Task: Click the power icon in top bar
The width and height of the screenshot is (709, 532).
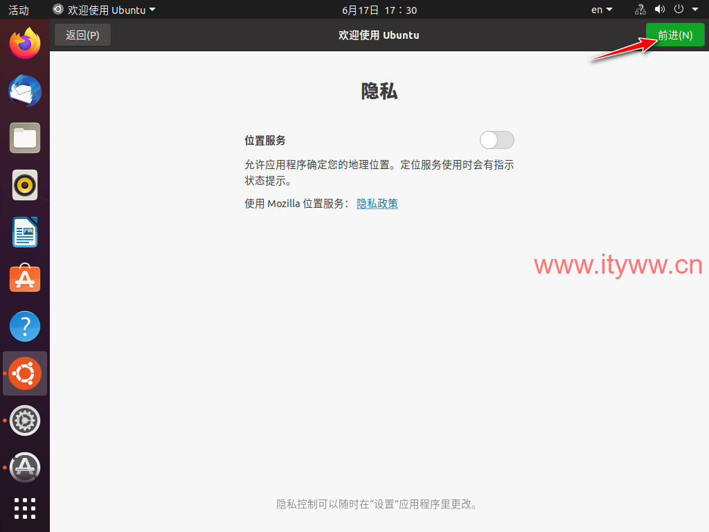Action: (679, 10)
